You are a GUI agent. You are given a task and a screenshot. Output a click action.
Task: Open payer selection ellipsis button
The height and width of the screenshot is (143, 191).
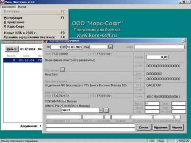(62, 70)
